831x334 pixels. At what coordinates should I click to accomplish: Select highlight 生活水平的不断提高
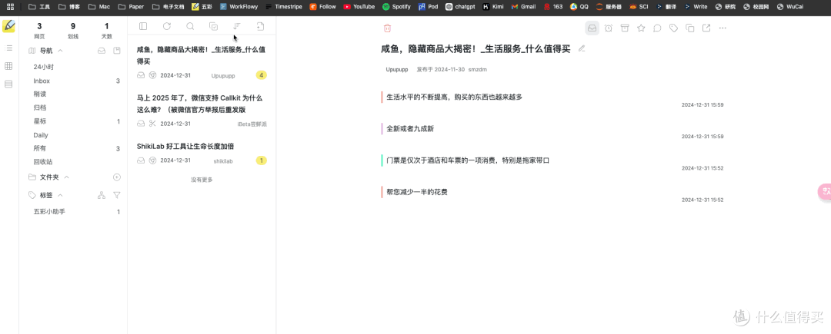pyautogui.click(x=454, y=98)
